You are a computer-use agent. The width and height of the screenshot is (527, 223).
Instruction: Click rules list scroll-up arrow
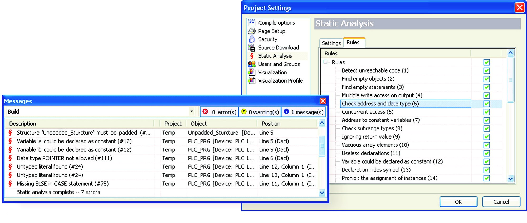click(510, 53)
